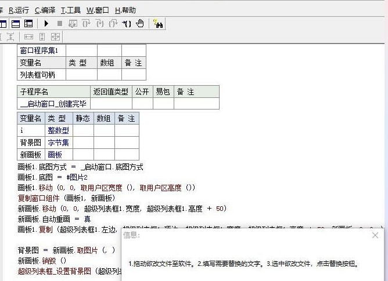Screen dimensions: 388x281
Task: Click the horizontal split panel icon
Action: [16, 24]
